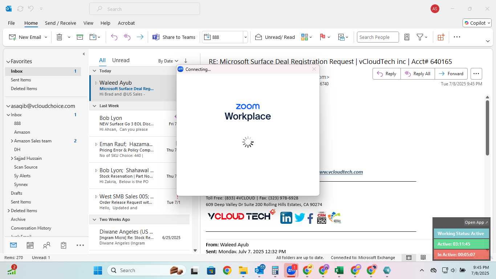Click the New Email button
Image resolution: width=496 pixels, height=279 pixels.
click(x=25, y=37)
